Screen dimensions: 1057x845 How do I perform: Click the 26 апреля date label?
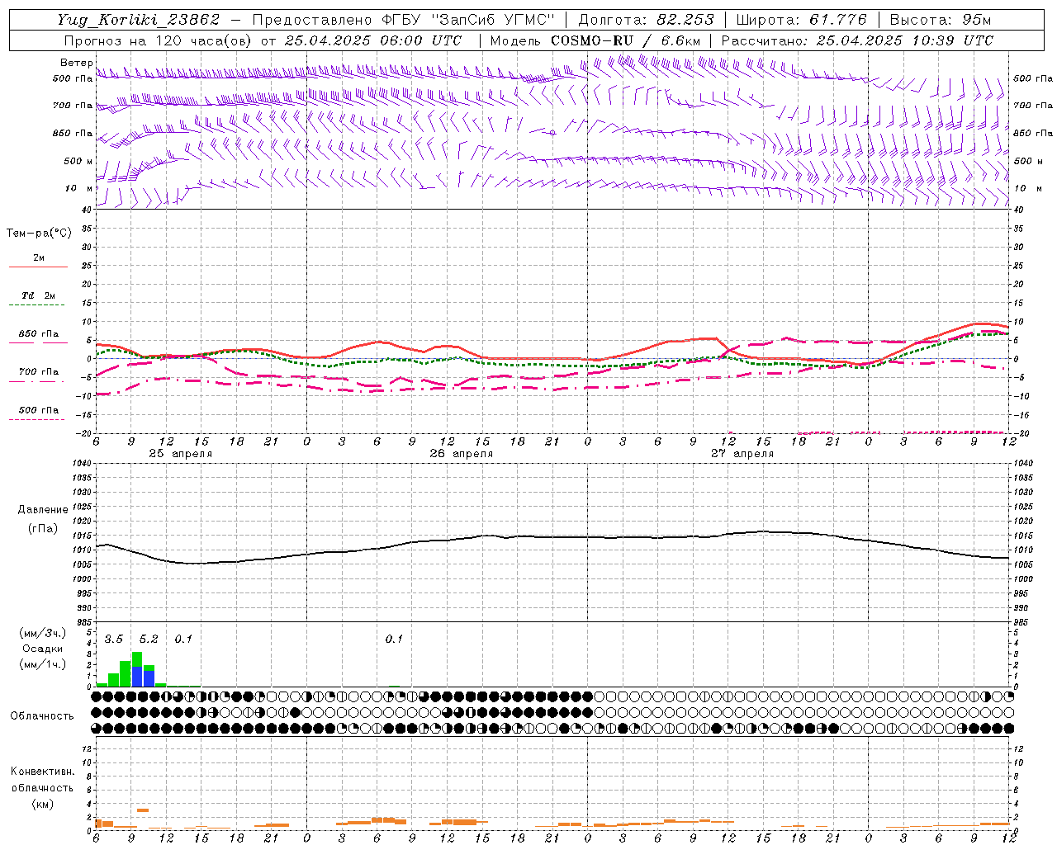pos(461,454)
